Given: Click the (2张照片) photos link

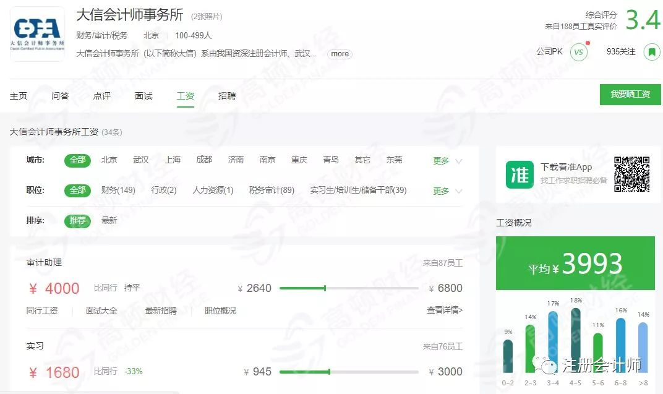Looking at the screenshot, I should click(x=207, y=17).
